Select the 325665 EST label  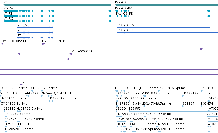(134, 109)
